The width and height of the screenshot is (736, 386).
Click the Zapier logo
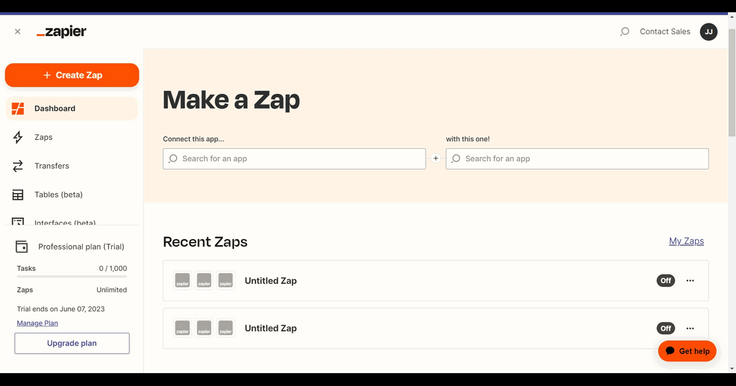click(61, 32)
